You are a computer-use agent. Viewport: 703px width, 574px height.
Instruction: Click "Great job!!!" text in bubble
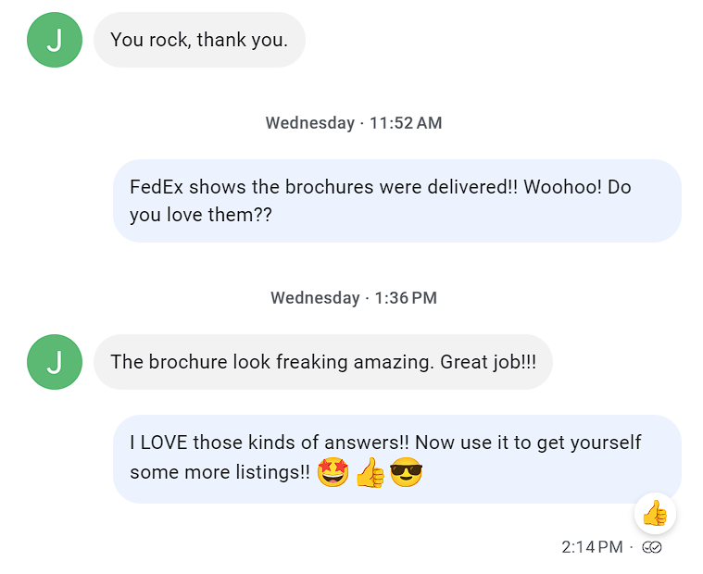[x=488, y=362]
